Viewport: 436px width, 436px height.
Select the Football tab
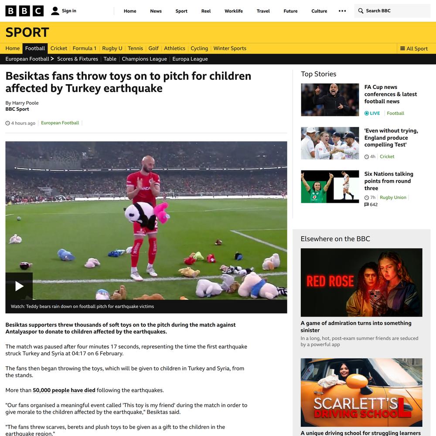[x=35, y=48]
